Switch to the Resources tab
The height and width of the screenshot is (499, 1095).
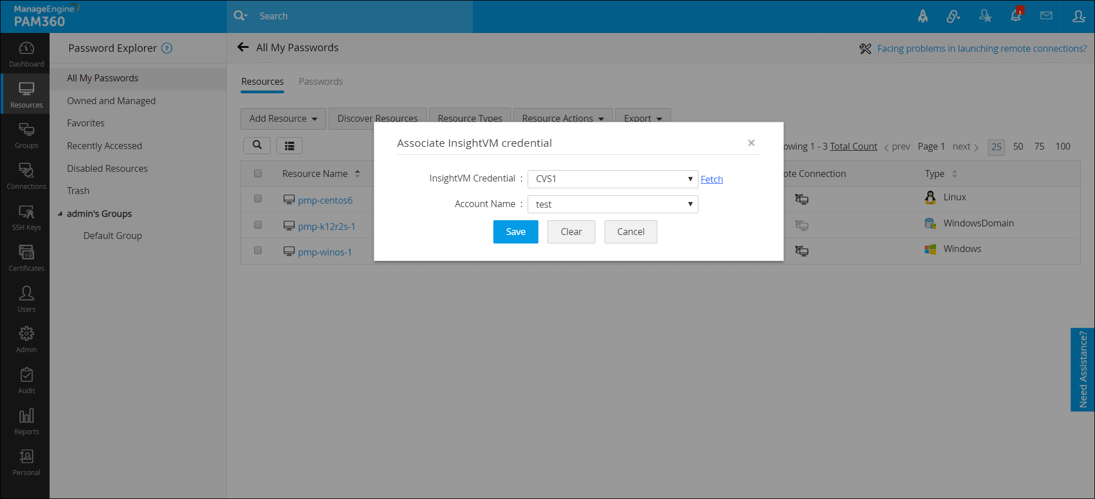click(x=262, y=81)
